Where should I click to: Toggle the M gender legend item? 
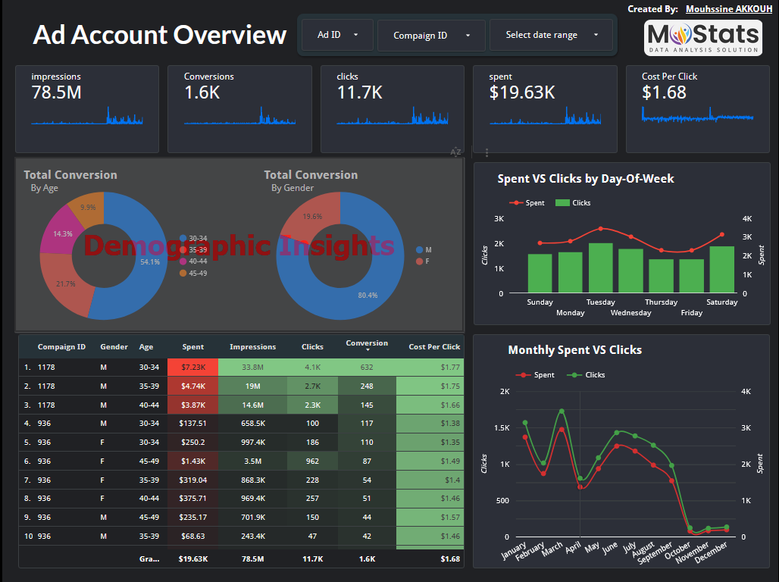424,250
